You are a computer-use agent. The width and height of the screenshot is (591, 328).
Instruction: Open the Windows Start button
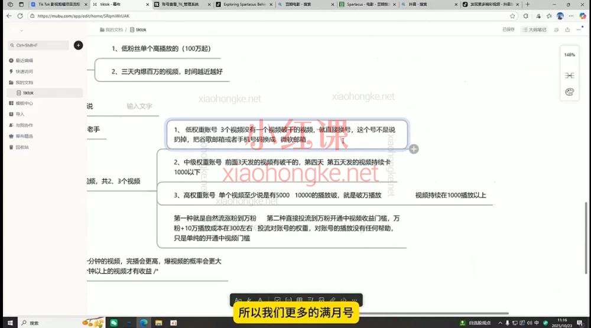pyautogui.click(x=10, y=323)
